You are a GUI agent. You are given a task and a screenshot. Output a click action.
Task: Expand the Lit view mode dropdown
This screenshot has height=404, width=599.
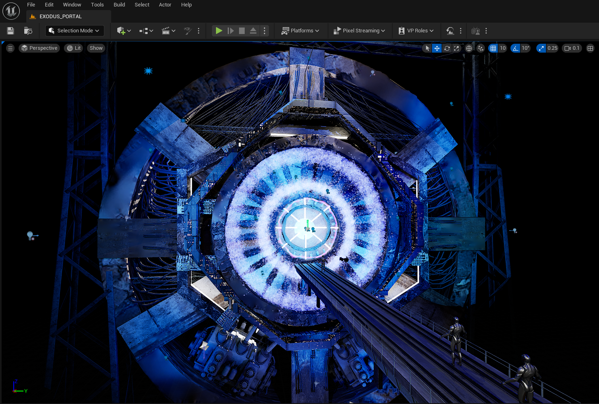(73, 48)
